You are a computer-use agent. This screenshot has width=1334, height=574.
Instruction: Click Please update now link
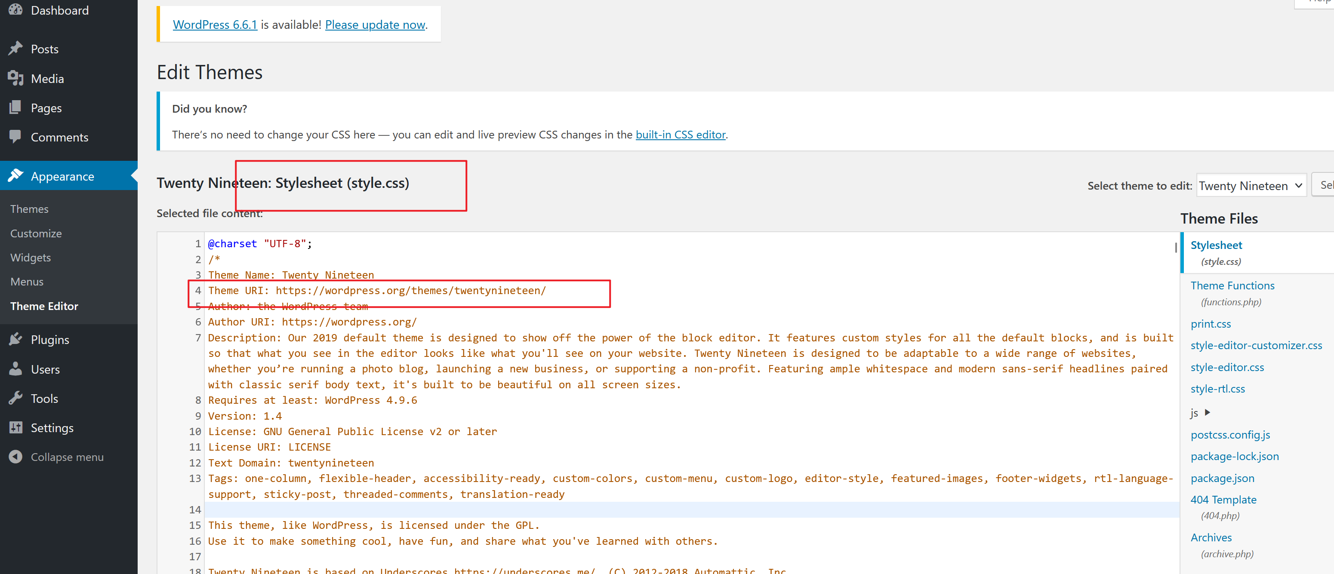[375, 25]
